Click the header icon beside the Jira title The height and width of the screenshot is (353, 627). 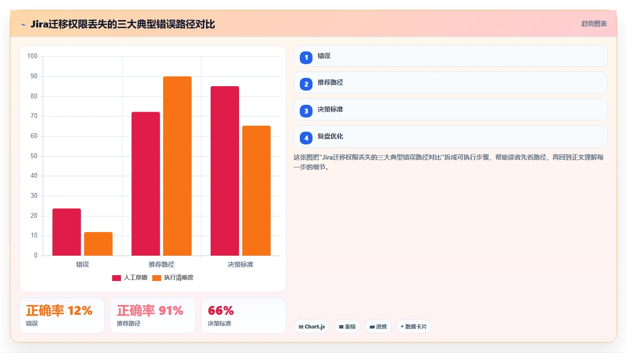(23, 24)
